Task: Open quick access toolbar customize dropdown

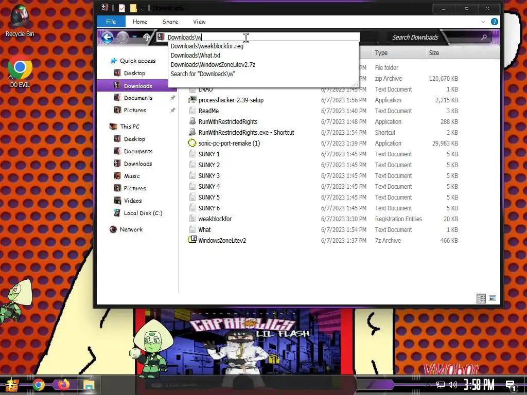Action: click(143, 9)
